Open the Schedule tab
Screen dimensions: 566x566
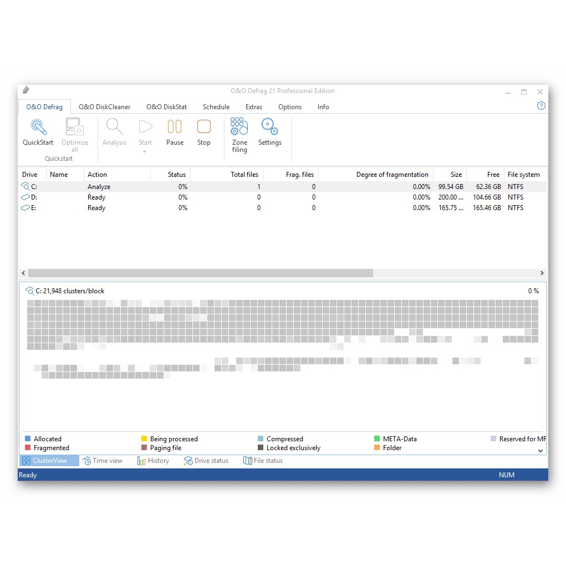pos(216,107)
